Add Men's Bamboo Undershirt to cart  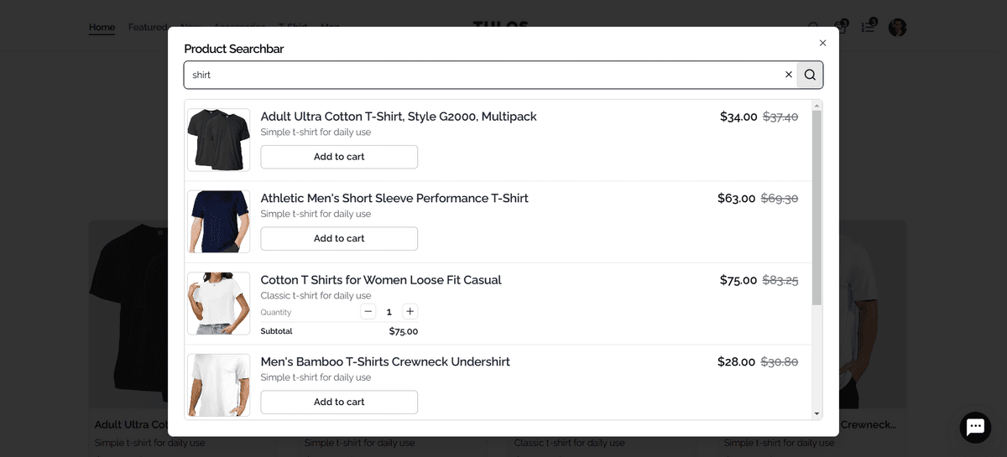(x=339, y=402)
